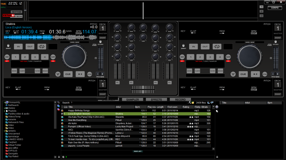This screenshot has width=286, height=160.
Task: Click BPM EDIT on the Shakira deck
Action: coord(79,33)
